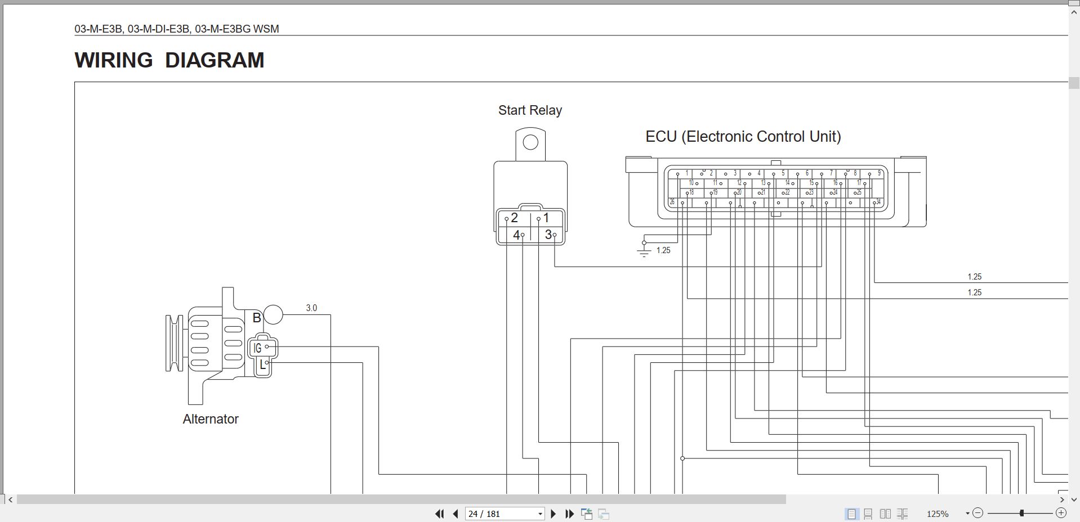Click the alternator B terminal label

point(257,318)
